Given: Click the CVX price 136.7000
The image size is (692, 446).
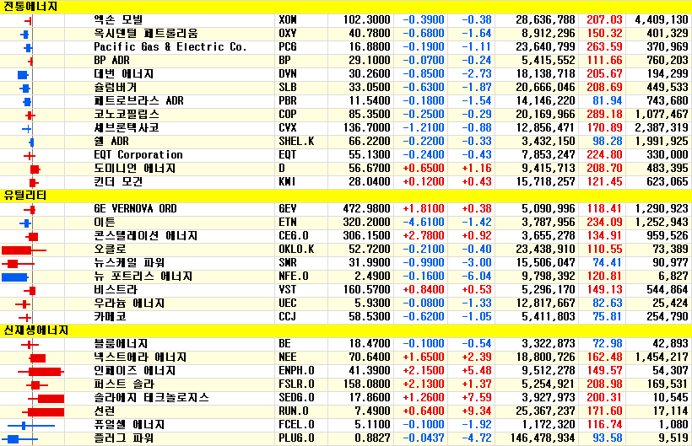Looking at the screenshot, I should coord(367,128).
